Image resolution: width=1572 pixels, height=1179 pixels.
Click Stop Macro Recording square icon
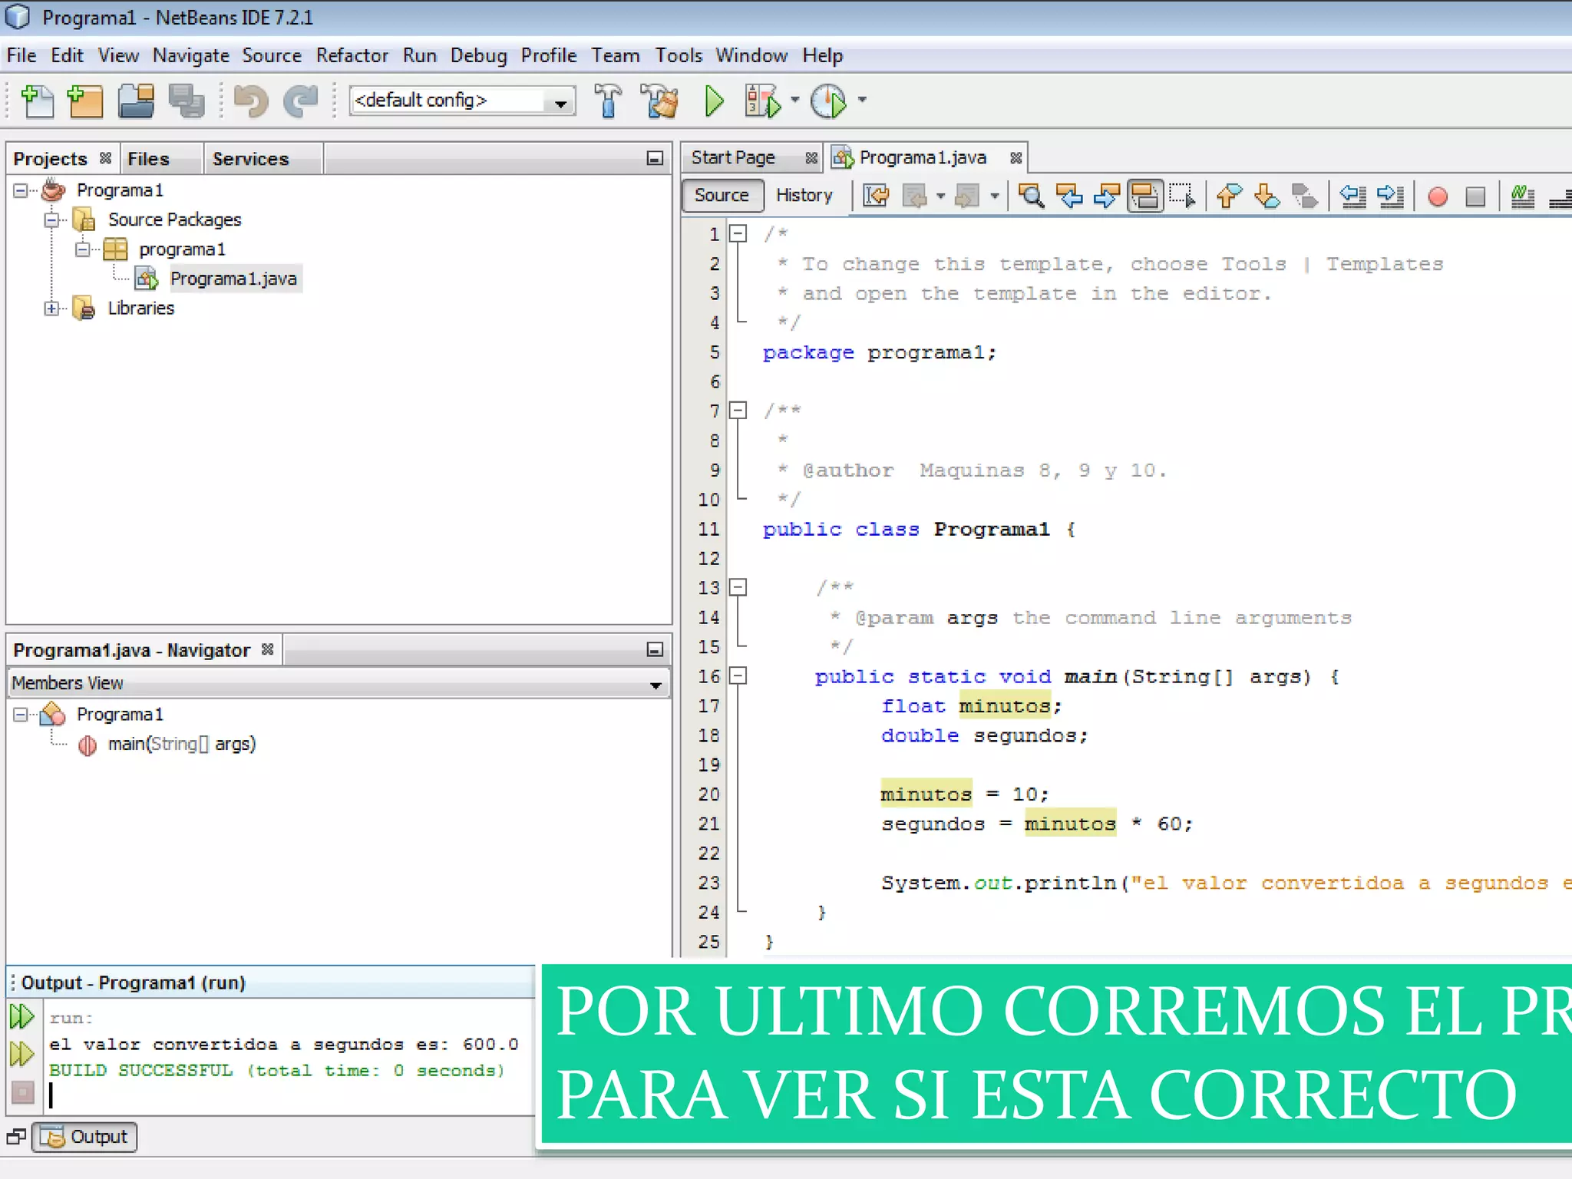[x=1475, y=197]
